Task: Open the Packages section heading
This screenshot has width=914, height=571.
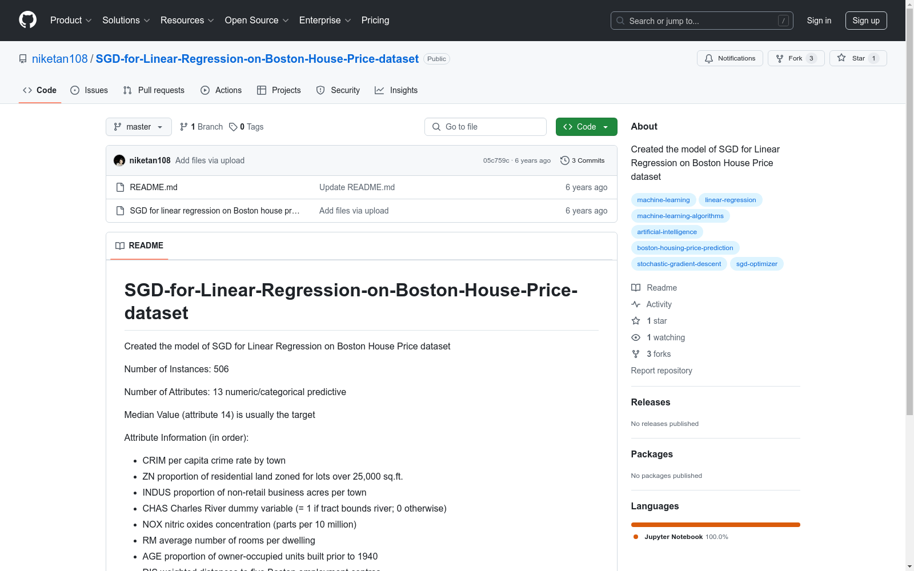Action: click(652, 454)
